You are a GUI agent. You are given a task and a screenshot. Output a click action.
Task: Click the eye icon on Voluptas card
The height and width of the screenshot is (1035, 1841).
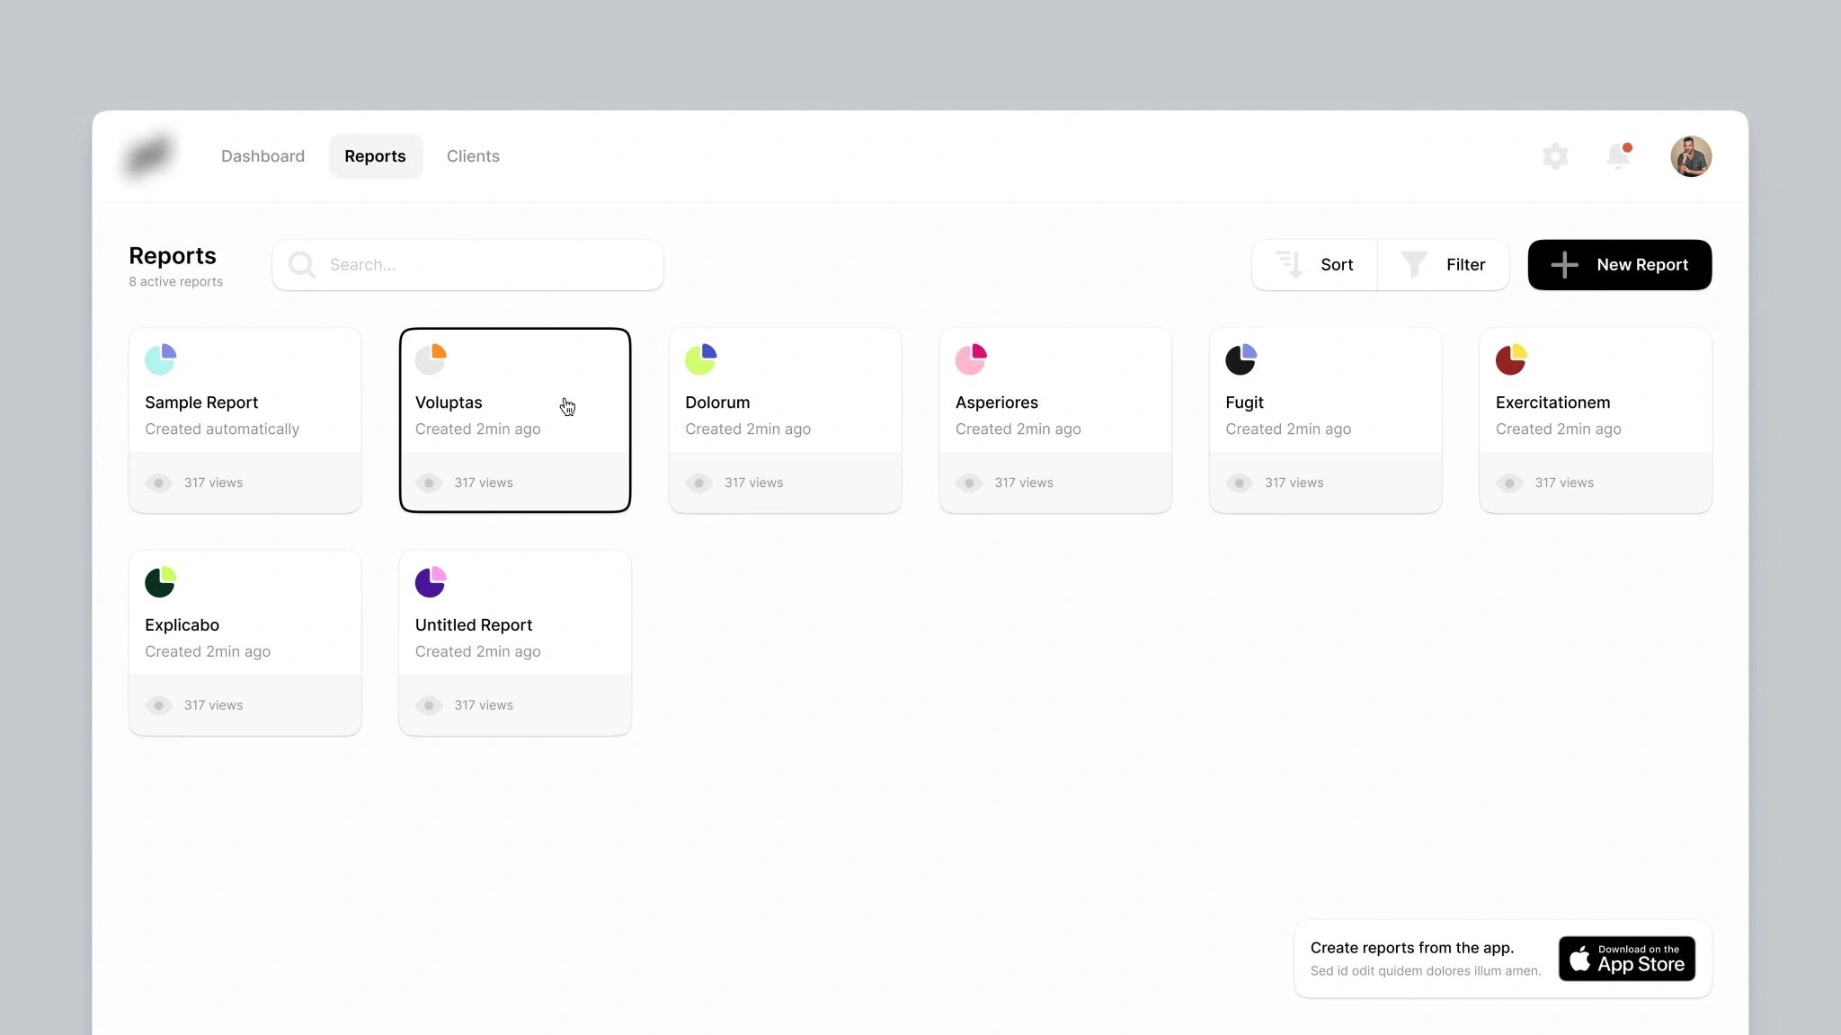click(x=429, y=482)
